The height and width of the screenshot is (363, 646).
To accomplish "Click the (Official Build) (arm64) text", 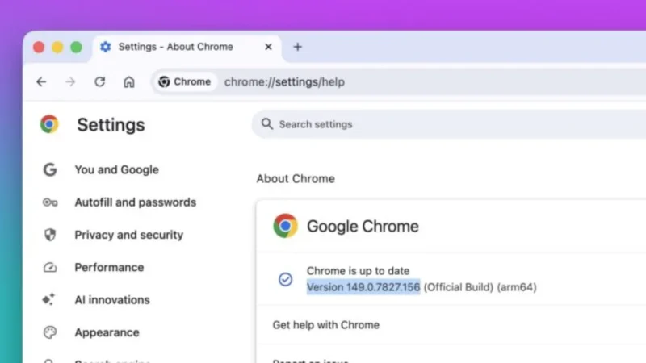I will (x=480, y=287).
